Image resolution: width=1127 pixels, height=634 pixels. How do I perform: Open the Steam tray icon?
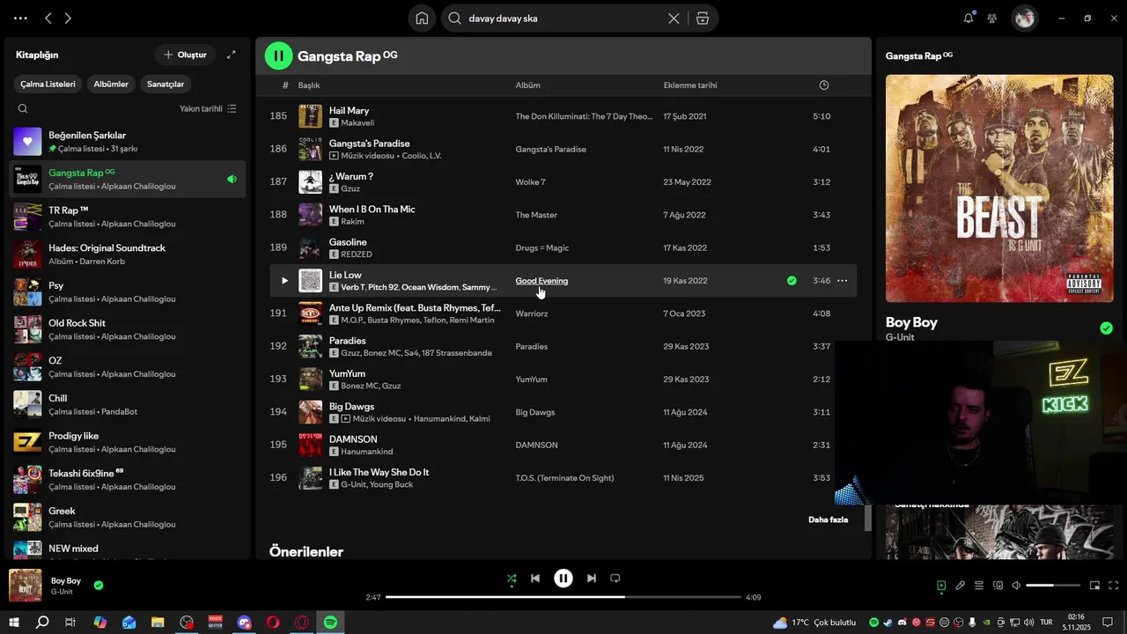[888, 623]
